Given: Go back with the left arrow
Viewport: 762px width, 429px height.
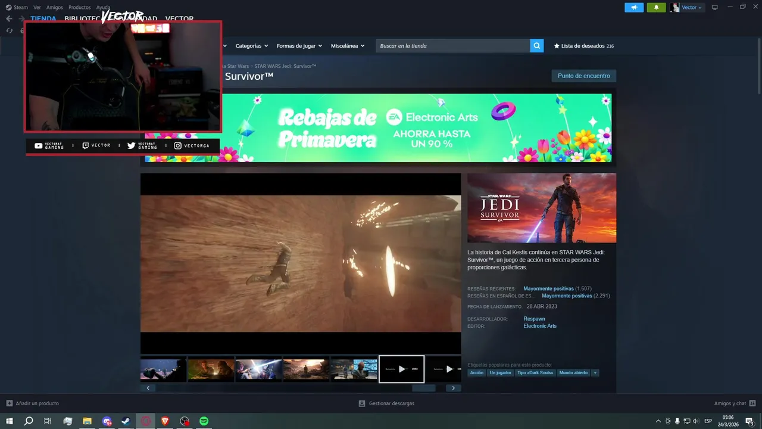Looking at the screenshot, I should pyautogui.click(x=9, y=18).
